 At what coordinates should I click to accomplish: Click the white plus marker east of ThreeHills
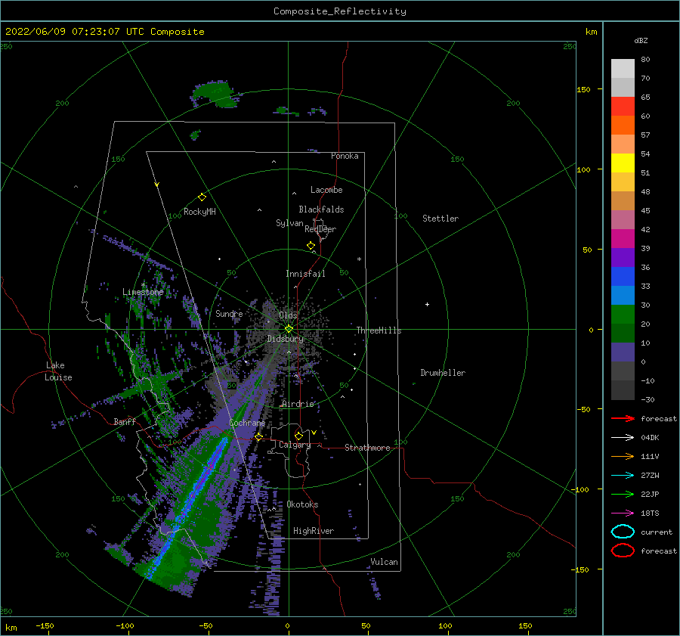(x=427, y=304)
